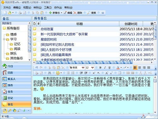The width and height of the screenshot is (158, 119).
Task: Open the 日历 navigation pane
Action: pyautogui.click(x=16, y=73)
